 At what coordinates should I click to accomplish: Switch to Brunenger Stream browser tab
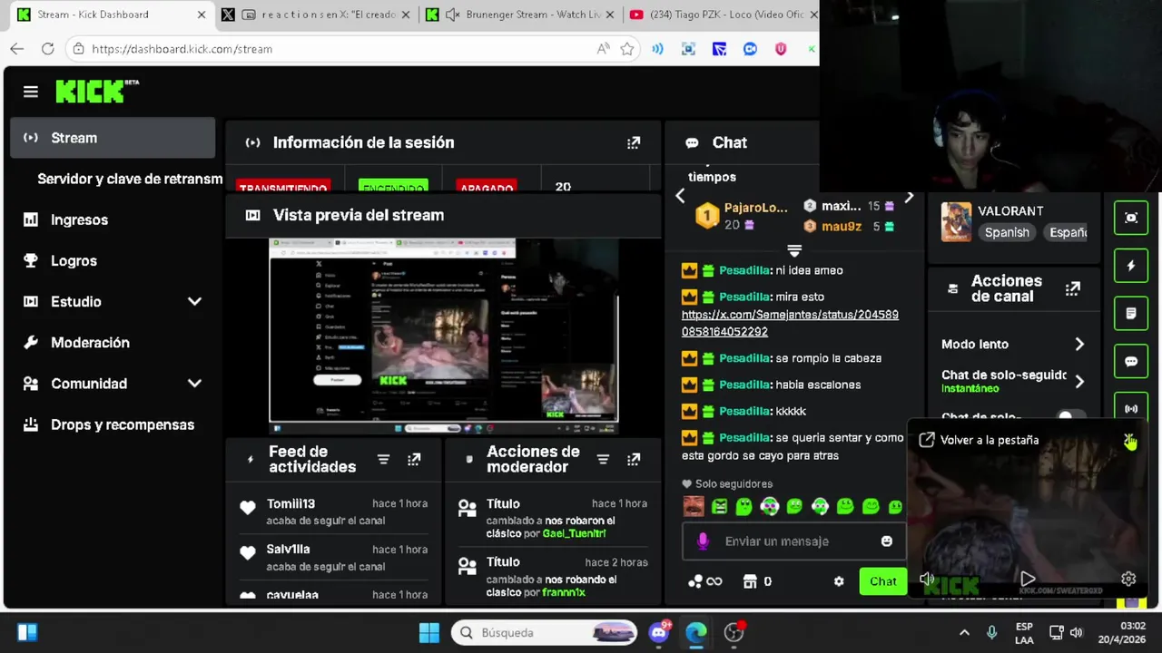pos(520,15)
